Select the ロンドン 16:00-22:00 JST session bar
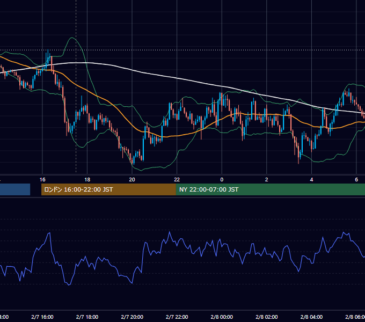365x322 pixels. 108,189
